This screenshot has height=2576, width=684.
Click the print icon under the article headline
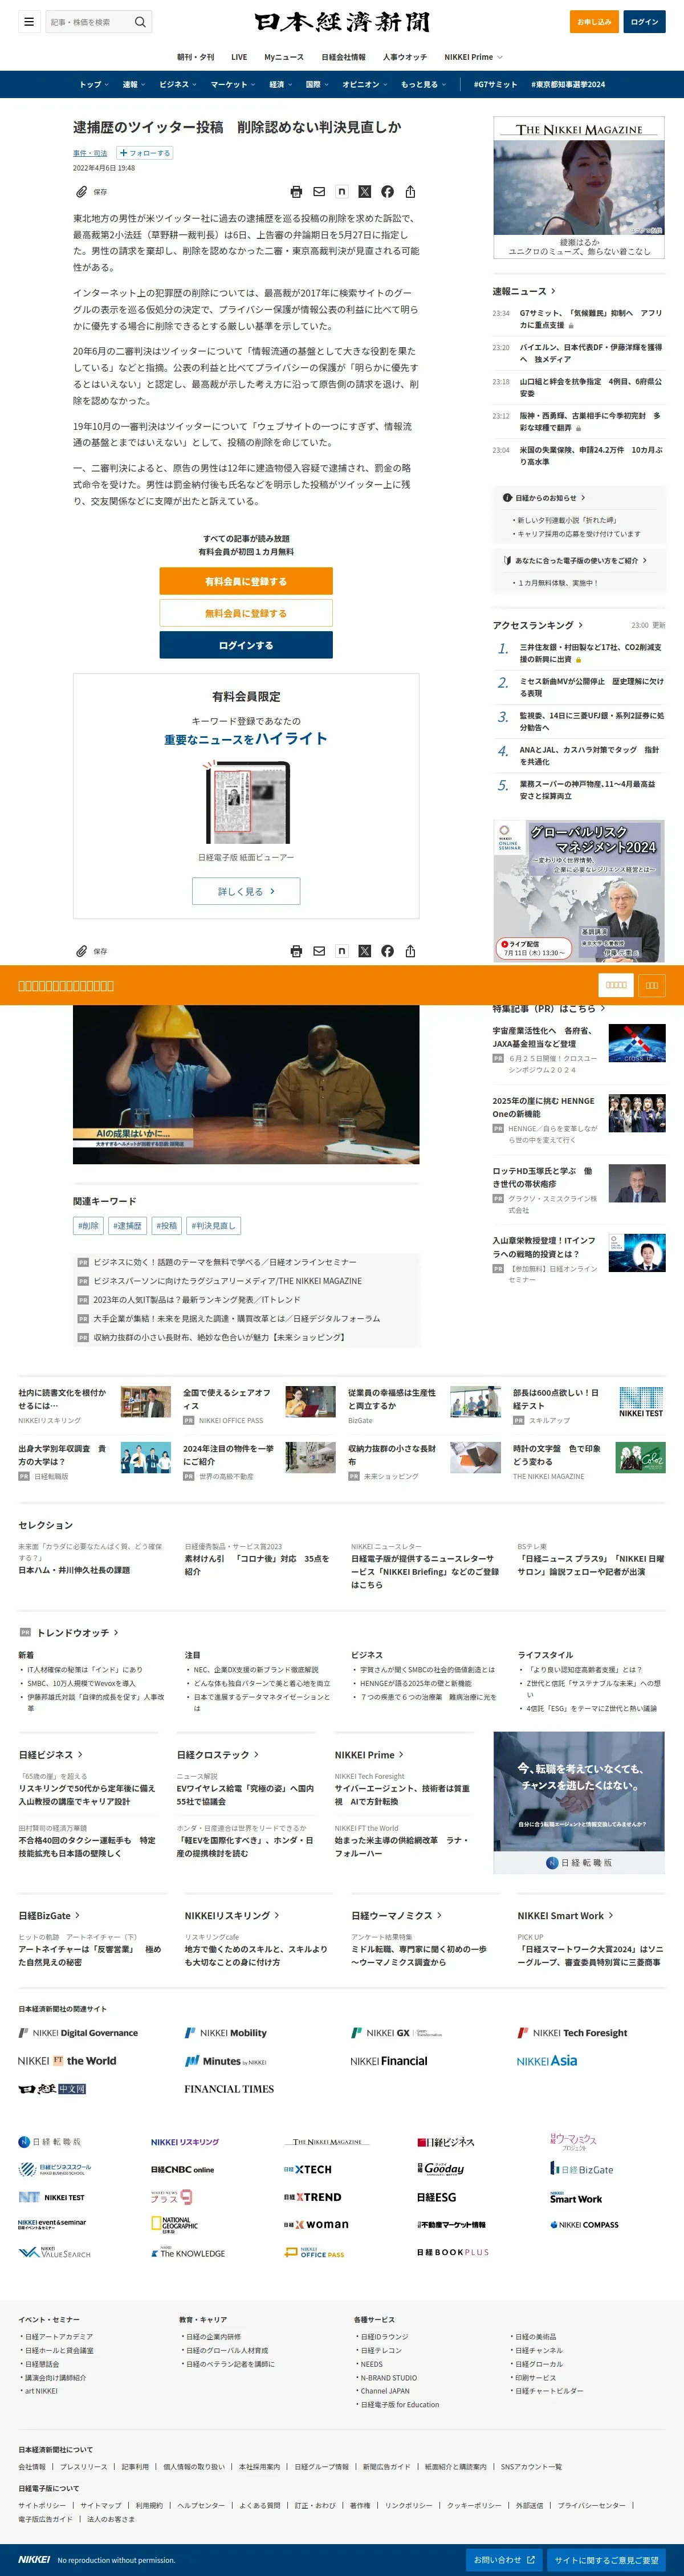tap(296, 192)
